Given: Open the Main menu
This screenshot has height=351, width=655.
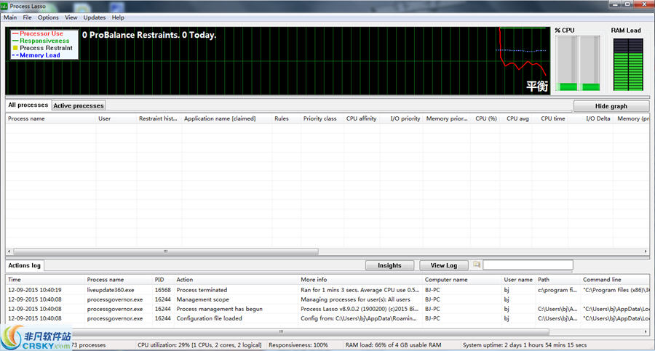Looking at the screenshot, I should coord(10,17).
